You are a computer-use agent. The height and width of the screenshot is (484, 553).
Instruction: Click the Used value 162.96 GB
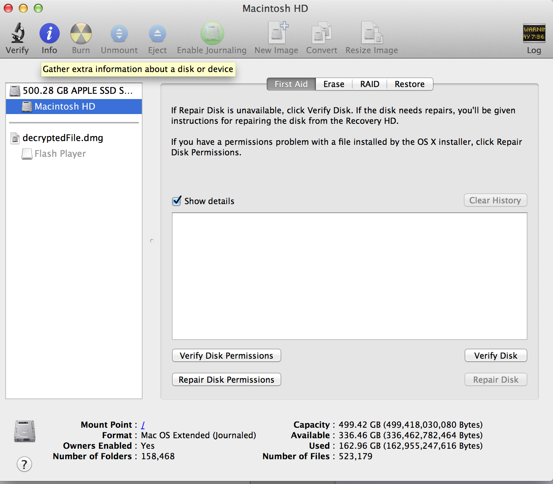click(x=410, y=446)
